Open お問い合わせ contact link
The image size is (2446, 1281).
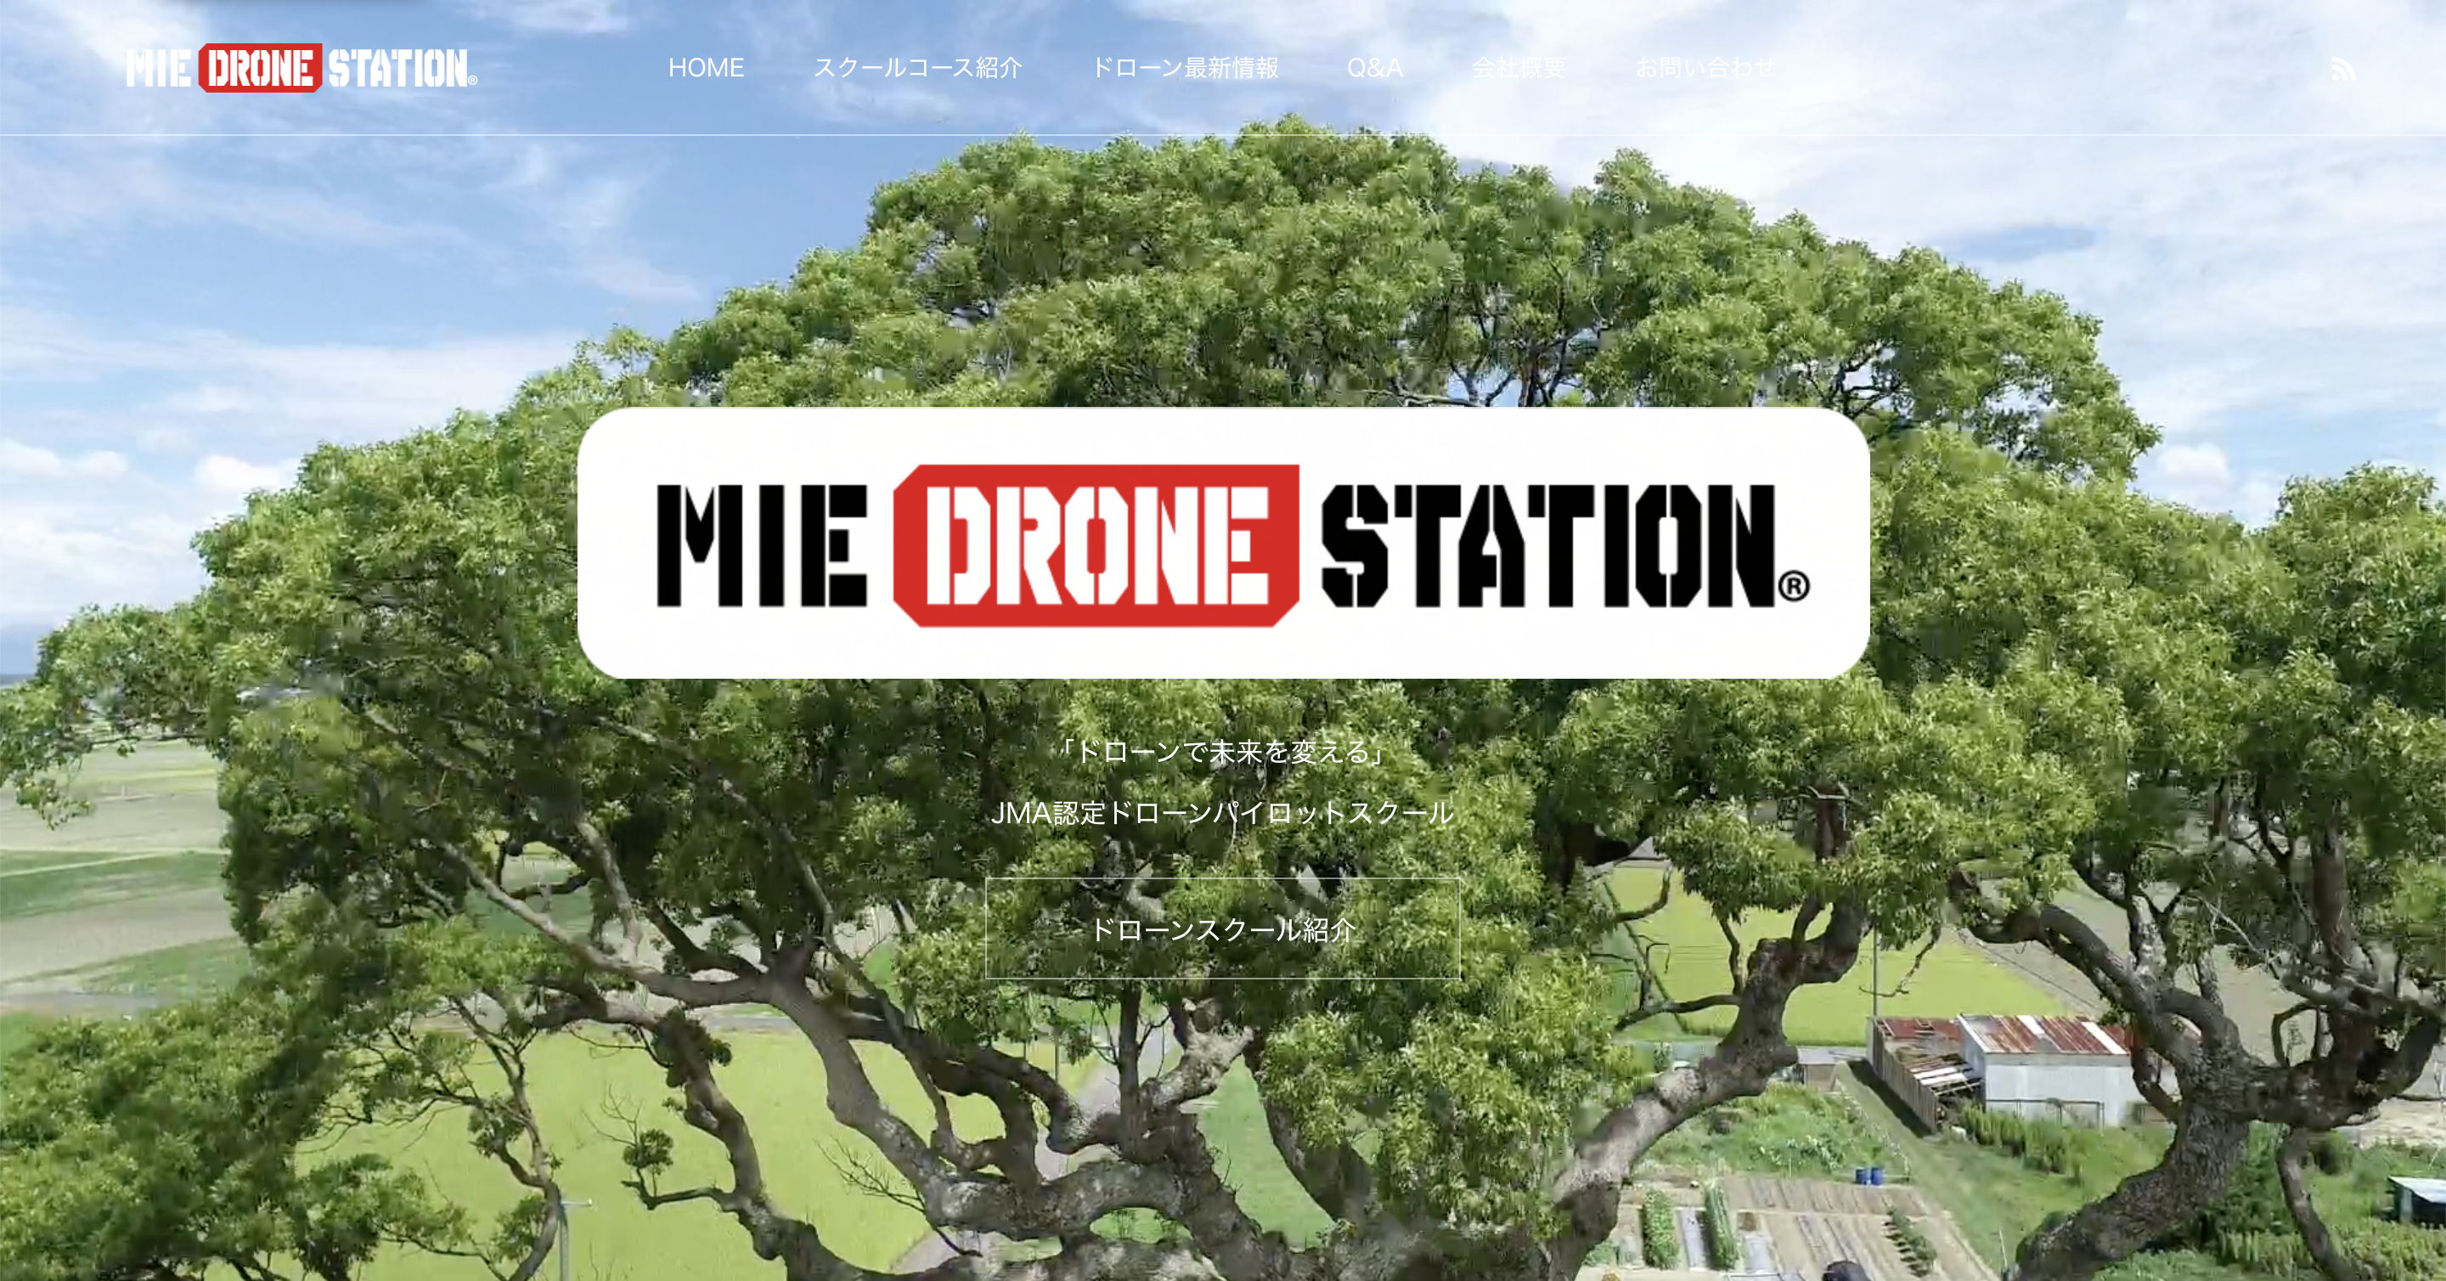pos(1705,67)
